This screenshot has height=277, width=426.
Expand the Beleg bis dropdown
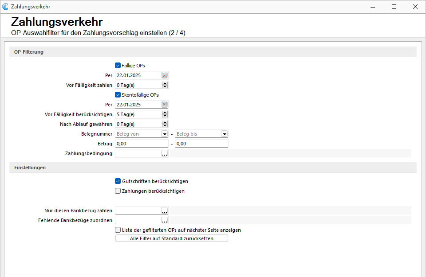tap(225, 134)
